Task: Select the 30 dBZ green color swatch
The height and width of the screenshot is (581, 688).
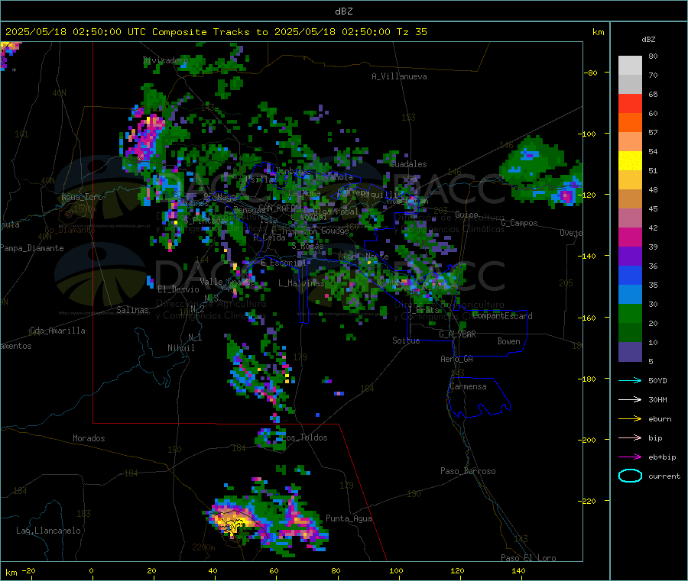Action: click(x=630, y=313)
